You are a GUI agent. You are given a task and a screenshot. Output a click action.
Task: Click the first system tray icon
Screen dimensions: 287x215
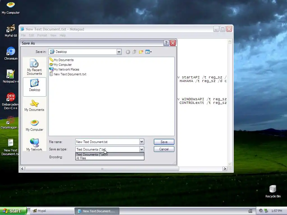click(261, 211)
